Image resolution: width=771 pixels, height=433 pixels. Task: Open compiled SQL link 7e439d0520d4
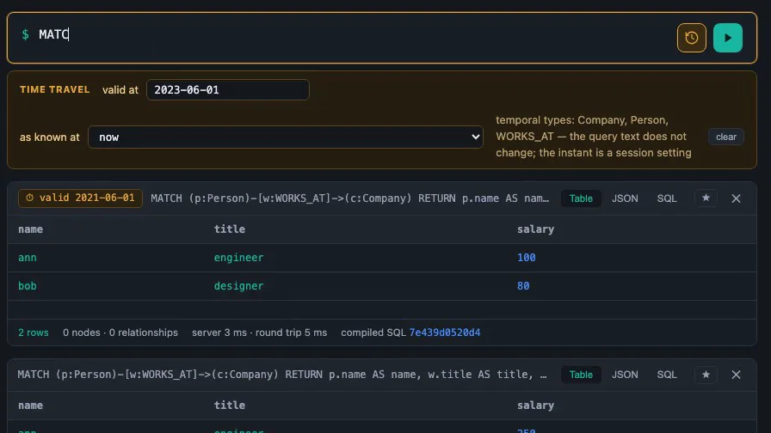445,332
